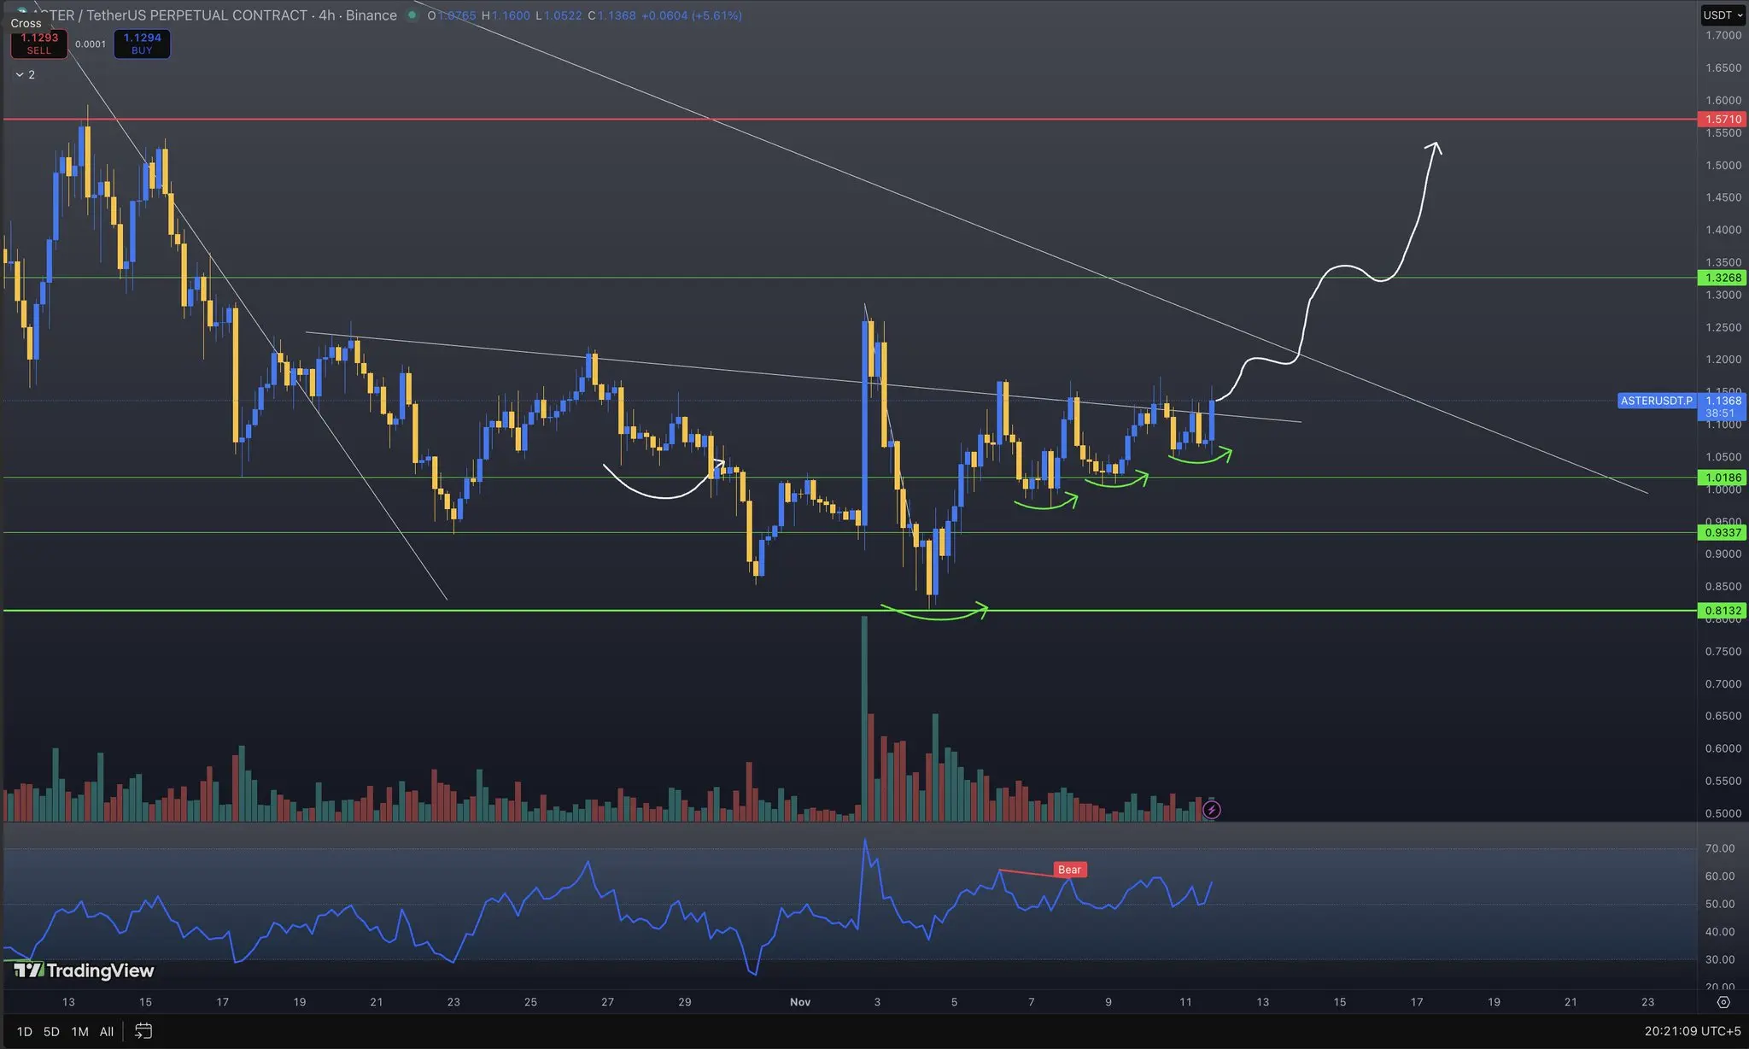This screenshot has height=1049, width=1749.
Task: Show All time range data
Action: pyautogui.click(x=107, y=1031)
